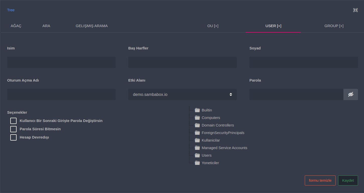Open the Etki Alanı domain dropdown
Image resolution: width=364 pixels, height=193 pixels.
pos(182,94)
